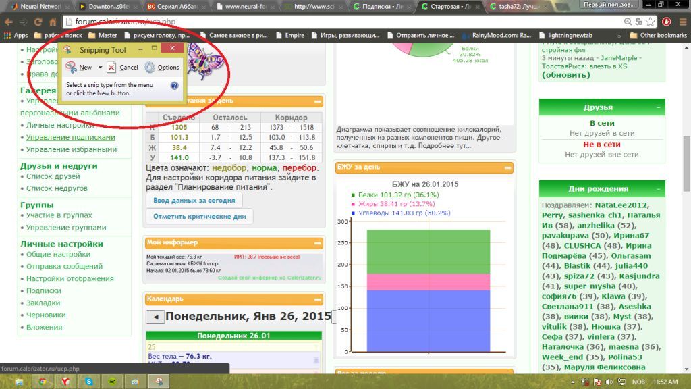Open NataLee2012 profile in birthdays list
Image resolution: width=691 pixels, height=389 pixels.
click(621, 205)
